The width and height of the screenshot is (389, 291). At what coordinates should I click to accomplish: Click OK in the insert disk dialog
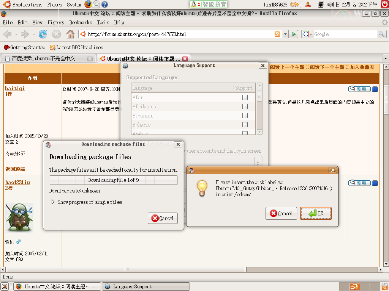coord(316,213)
